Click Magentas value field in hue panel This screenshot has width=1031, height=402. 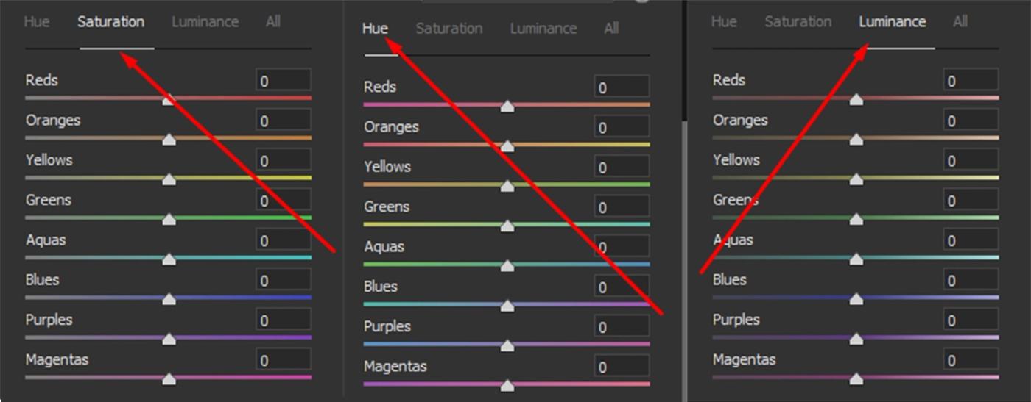pos(622,367)
